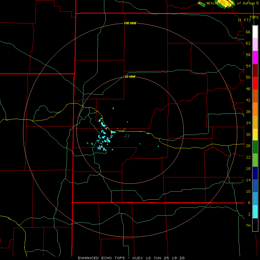The width and height of the screenshot is (260, 260).
Task: Click the "6" legend value
Action: [249, 203]
